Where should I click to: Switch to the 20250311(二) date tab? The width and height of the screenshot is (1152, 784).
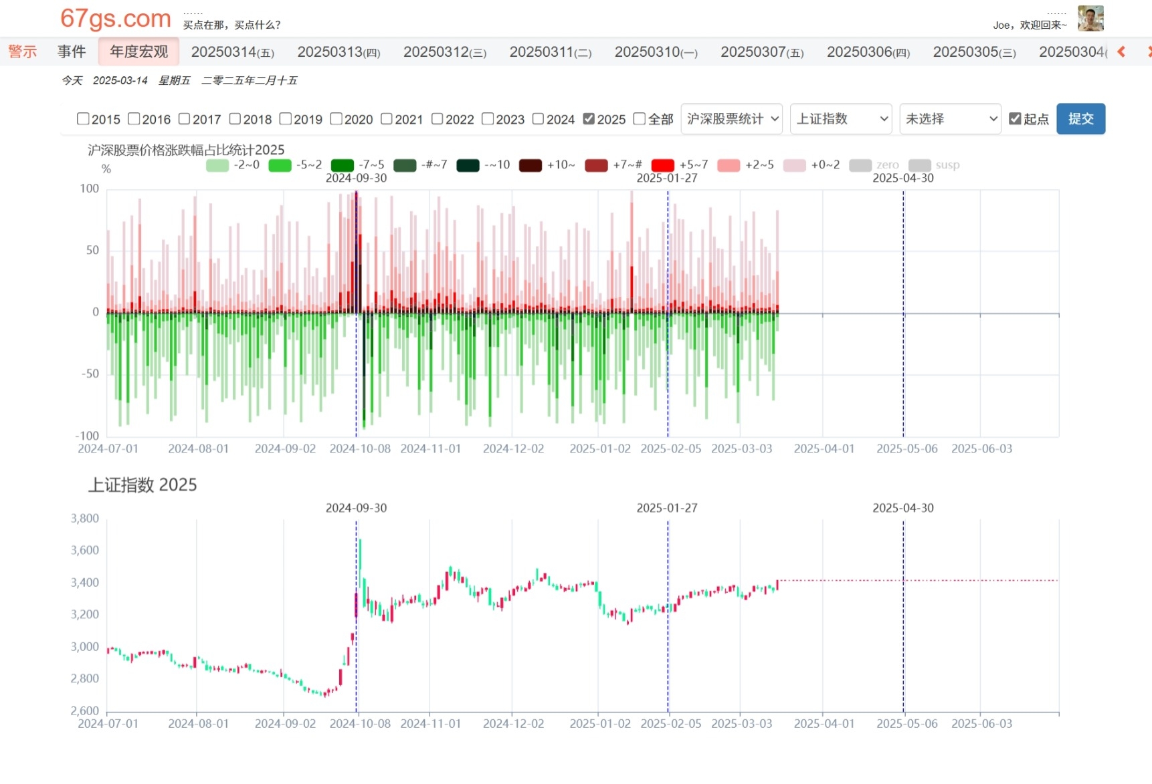551,52
